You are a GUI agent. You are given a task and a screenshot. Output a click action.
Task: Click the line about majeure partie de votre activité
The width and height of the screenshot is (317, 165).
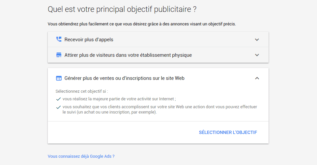pos(119,99)
